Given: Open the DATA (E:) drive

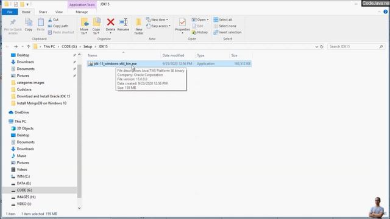Looking at the screenshot, I should (24, 183).
